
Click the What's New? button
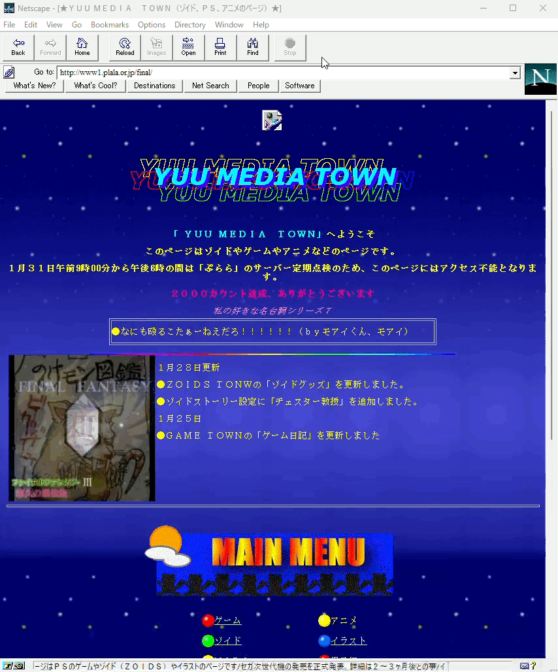[34, 86]
